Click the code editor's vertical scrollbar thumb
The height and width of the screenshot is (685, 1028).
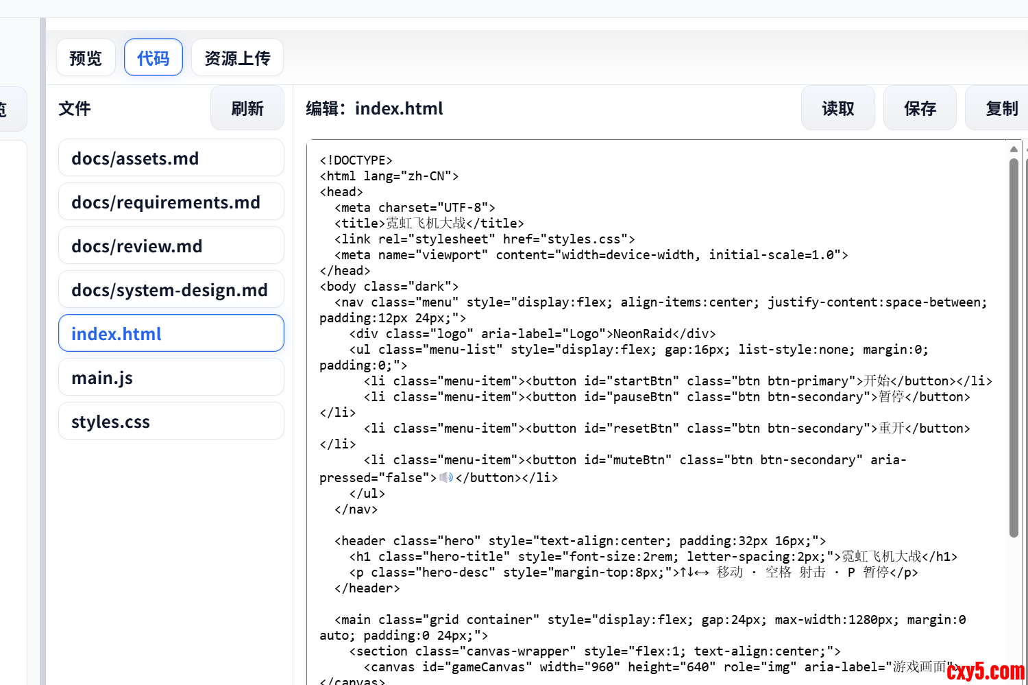pos(1014,343)
